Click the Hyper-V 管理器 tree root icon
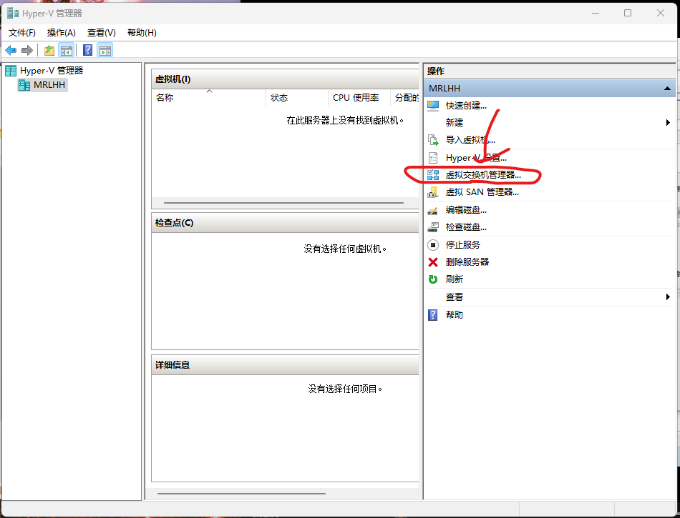 (x=11, y=71)
